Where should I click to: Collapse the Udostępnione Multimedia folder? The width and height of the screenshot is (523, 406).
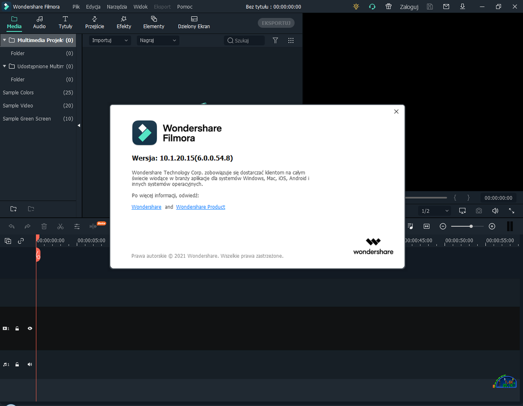[5, 66]
